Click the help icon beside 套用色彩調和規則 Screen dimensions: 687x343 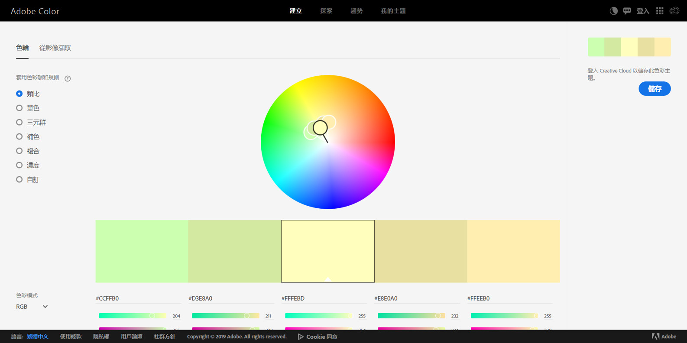pos(68,78)
